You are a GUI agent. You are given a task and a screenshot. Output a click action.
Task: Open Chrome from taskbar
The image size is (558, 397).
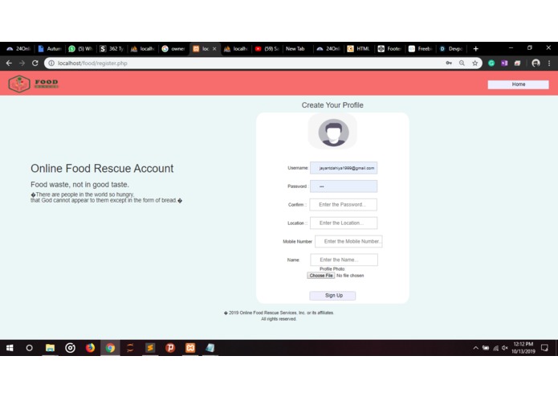click(x=110, y=348)
